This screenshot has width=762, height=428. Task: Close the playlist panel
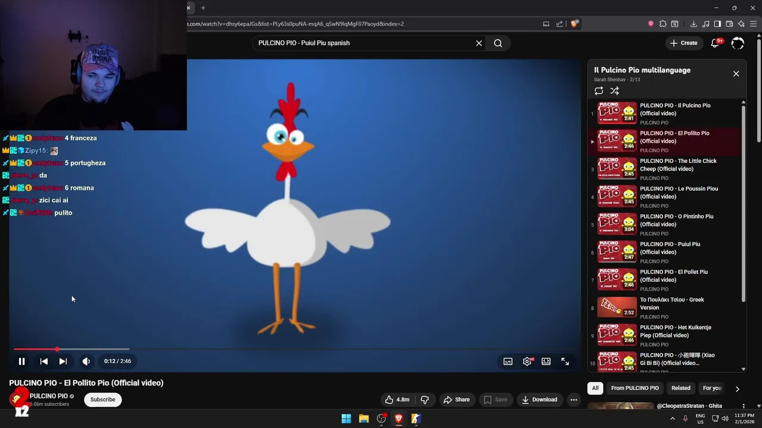[x=736, y=74]
